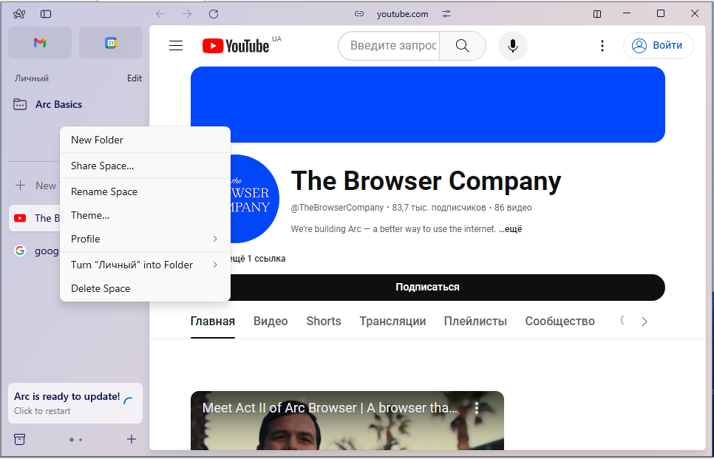Play Meet Act II of Arc Browser video
This screenshot has width=714, height=459.
[347, 421]
